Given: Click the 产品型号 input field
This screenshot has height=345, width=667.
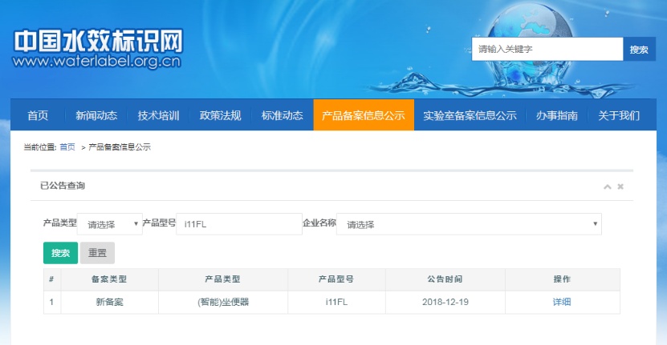Looking at the screenshot, I should click(238, 224).
